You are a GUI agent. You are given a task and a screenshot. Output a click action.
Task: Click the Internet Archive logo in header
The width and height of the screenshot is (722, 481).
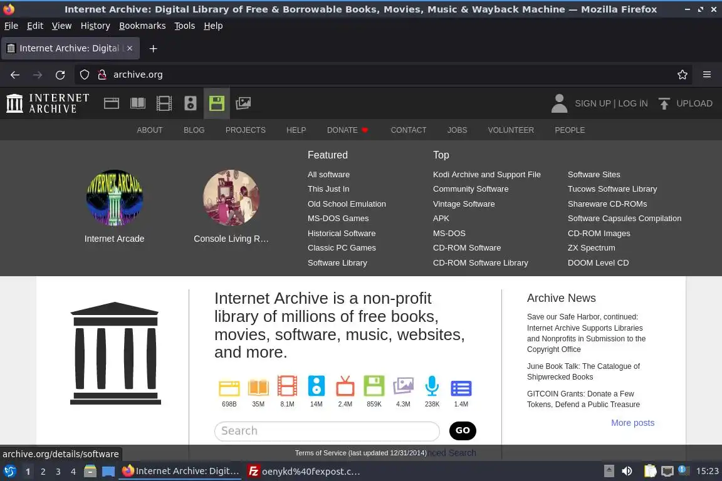click(48, 103)
